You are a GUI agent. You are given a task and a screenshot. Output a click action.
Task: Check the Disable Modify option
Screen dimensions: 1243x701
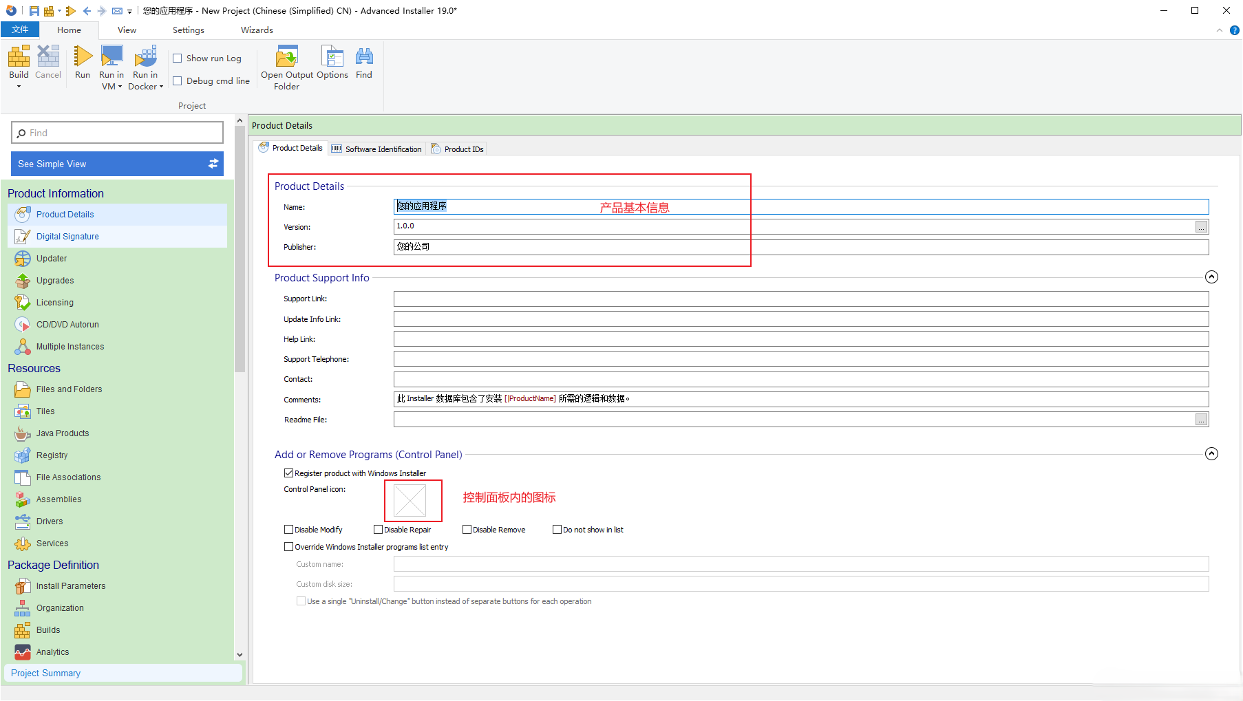pyautogui.click(x=289, y=530)
